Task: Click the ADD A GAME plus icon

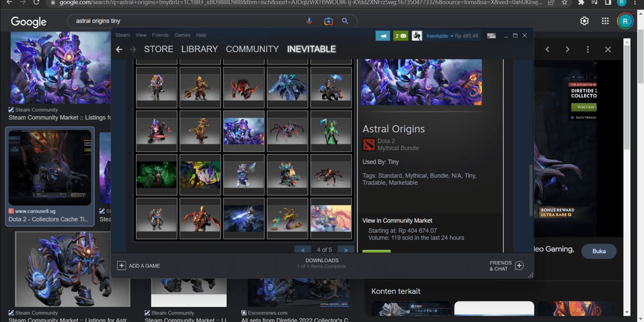Action: coord(122,266)
